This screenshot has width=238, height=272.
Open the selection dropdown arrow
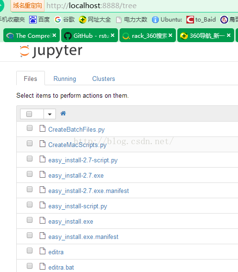coord(50,114)
